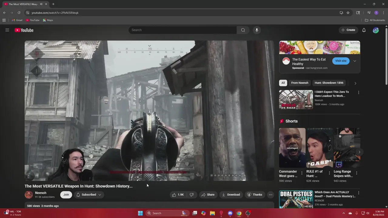
Task: Show next Shorts with arrow
Action: tap(359, 152)
